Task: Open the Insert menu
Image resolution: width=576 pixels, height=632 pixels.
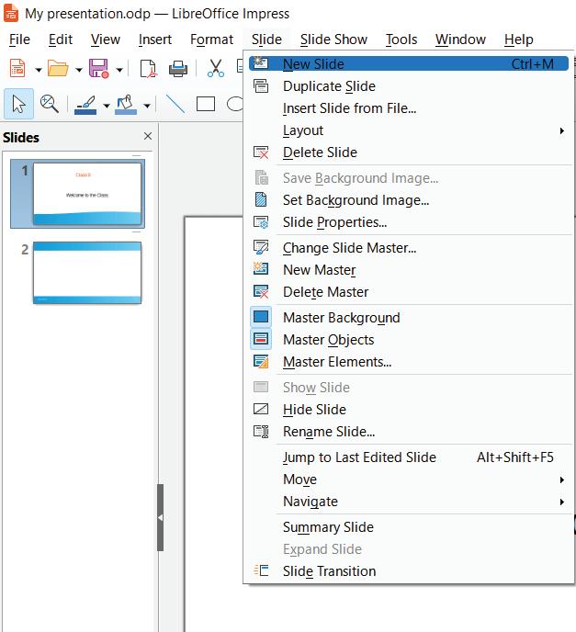Action: [x=154, y=39]
